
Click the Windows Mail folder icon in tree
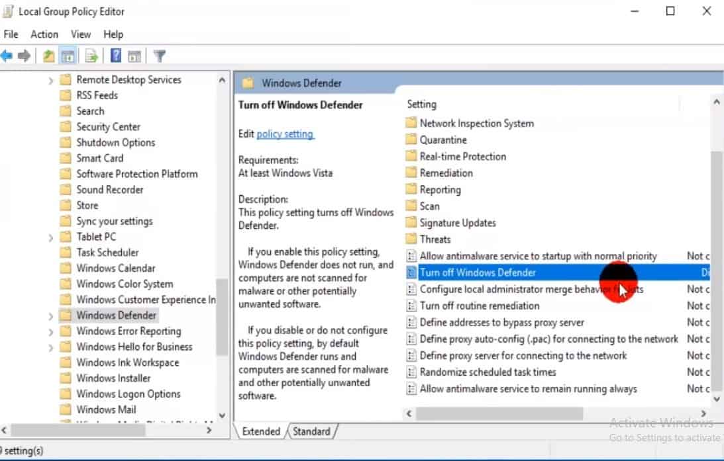(x=66, y=409)
